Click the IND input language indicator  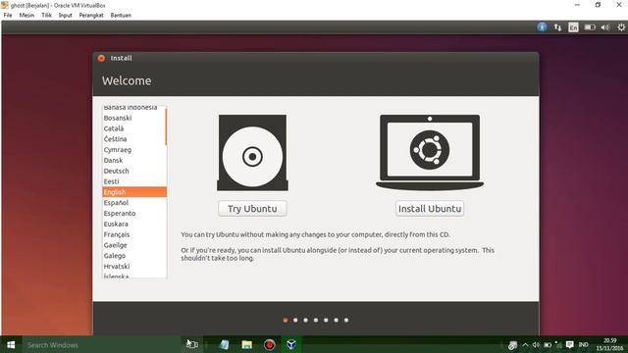(584, 344)
